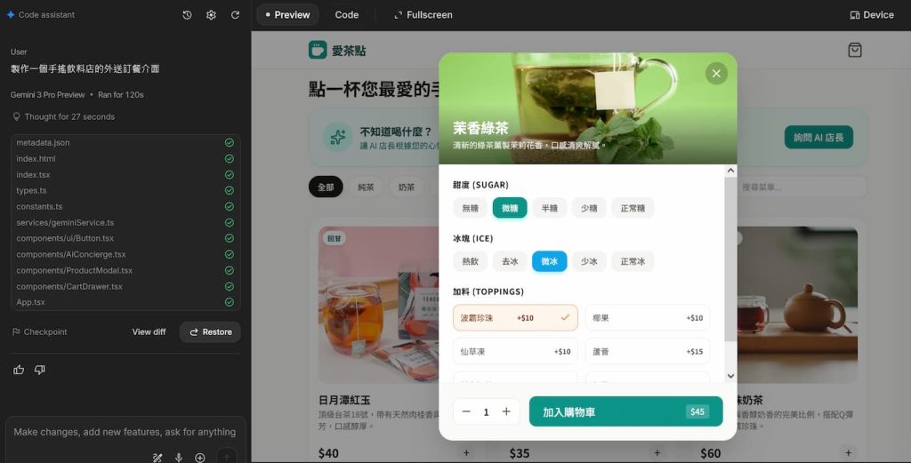Click the microphone voice input icon
Image resolution: width=911 pixels, height=463 pixels.
pyautogui.click(x=178, y=457)
